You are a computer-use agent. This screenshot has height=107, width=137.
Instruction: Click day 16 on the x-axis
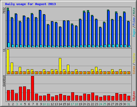click(x=68, y=104)
